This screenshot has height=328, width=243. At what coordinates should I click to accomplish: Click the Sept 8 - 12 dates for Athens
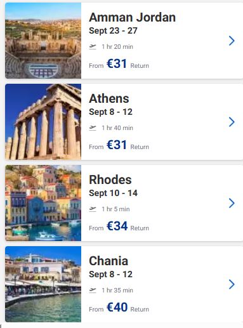[110, 112]
